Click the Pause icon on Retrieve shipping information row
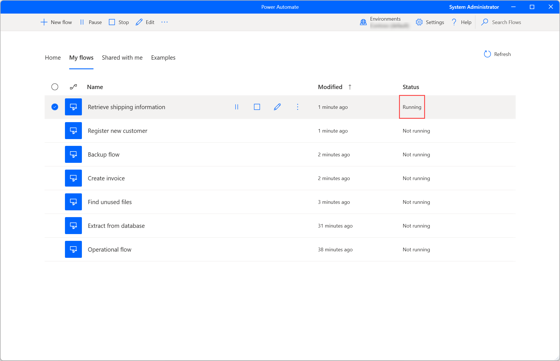Screen dimensions: 560x361 [x=237, y=107]
